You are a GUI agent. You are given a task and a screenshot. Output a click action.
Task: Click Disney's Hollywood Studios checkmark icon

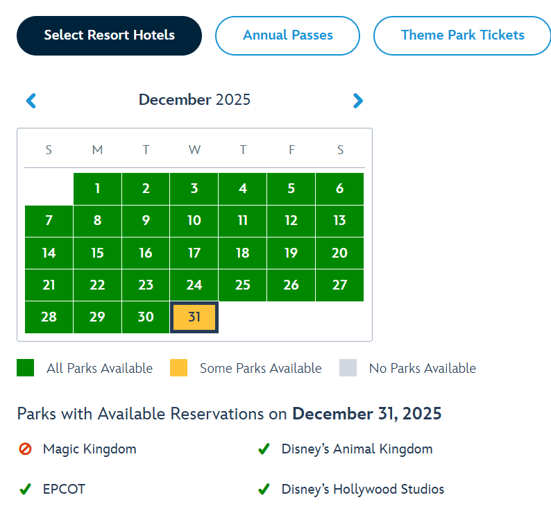[x=264, y=490]
